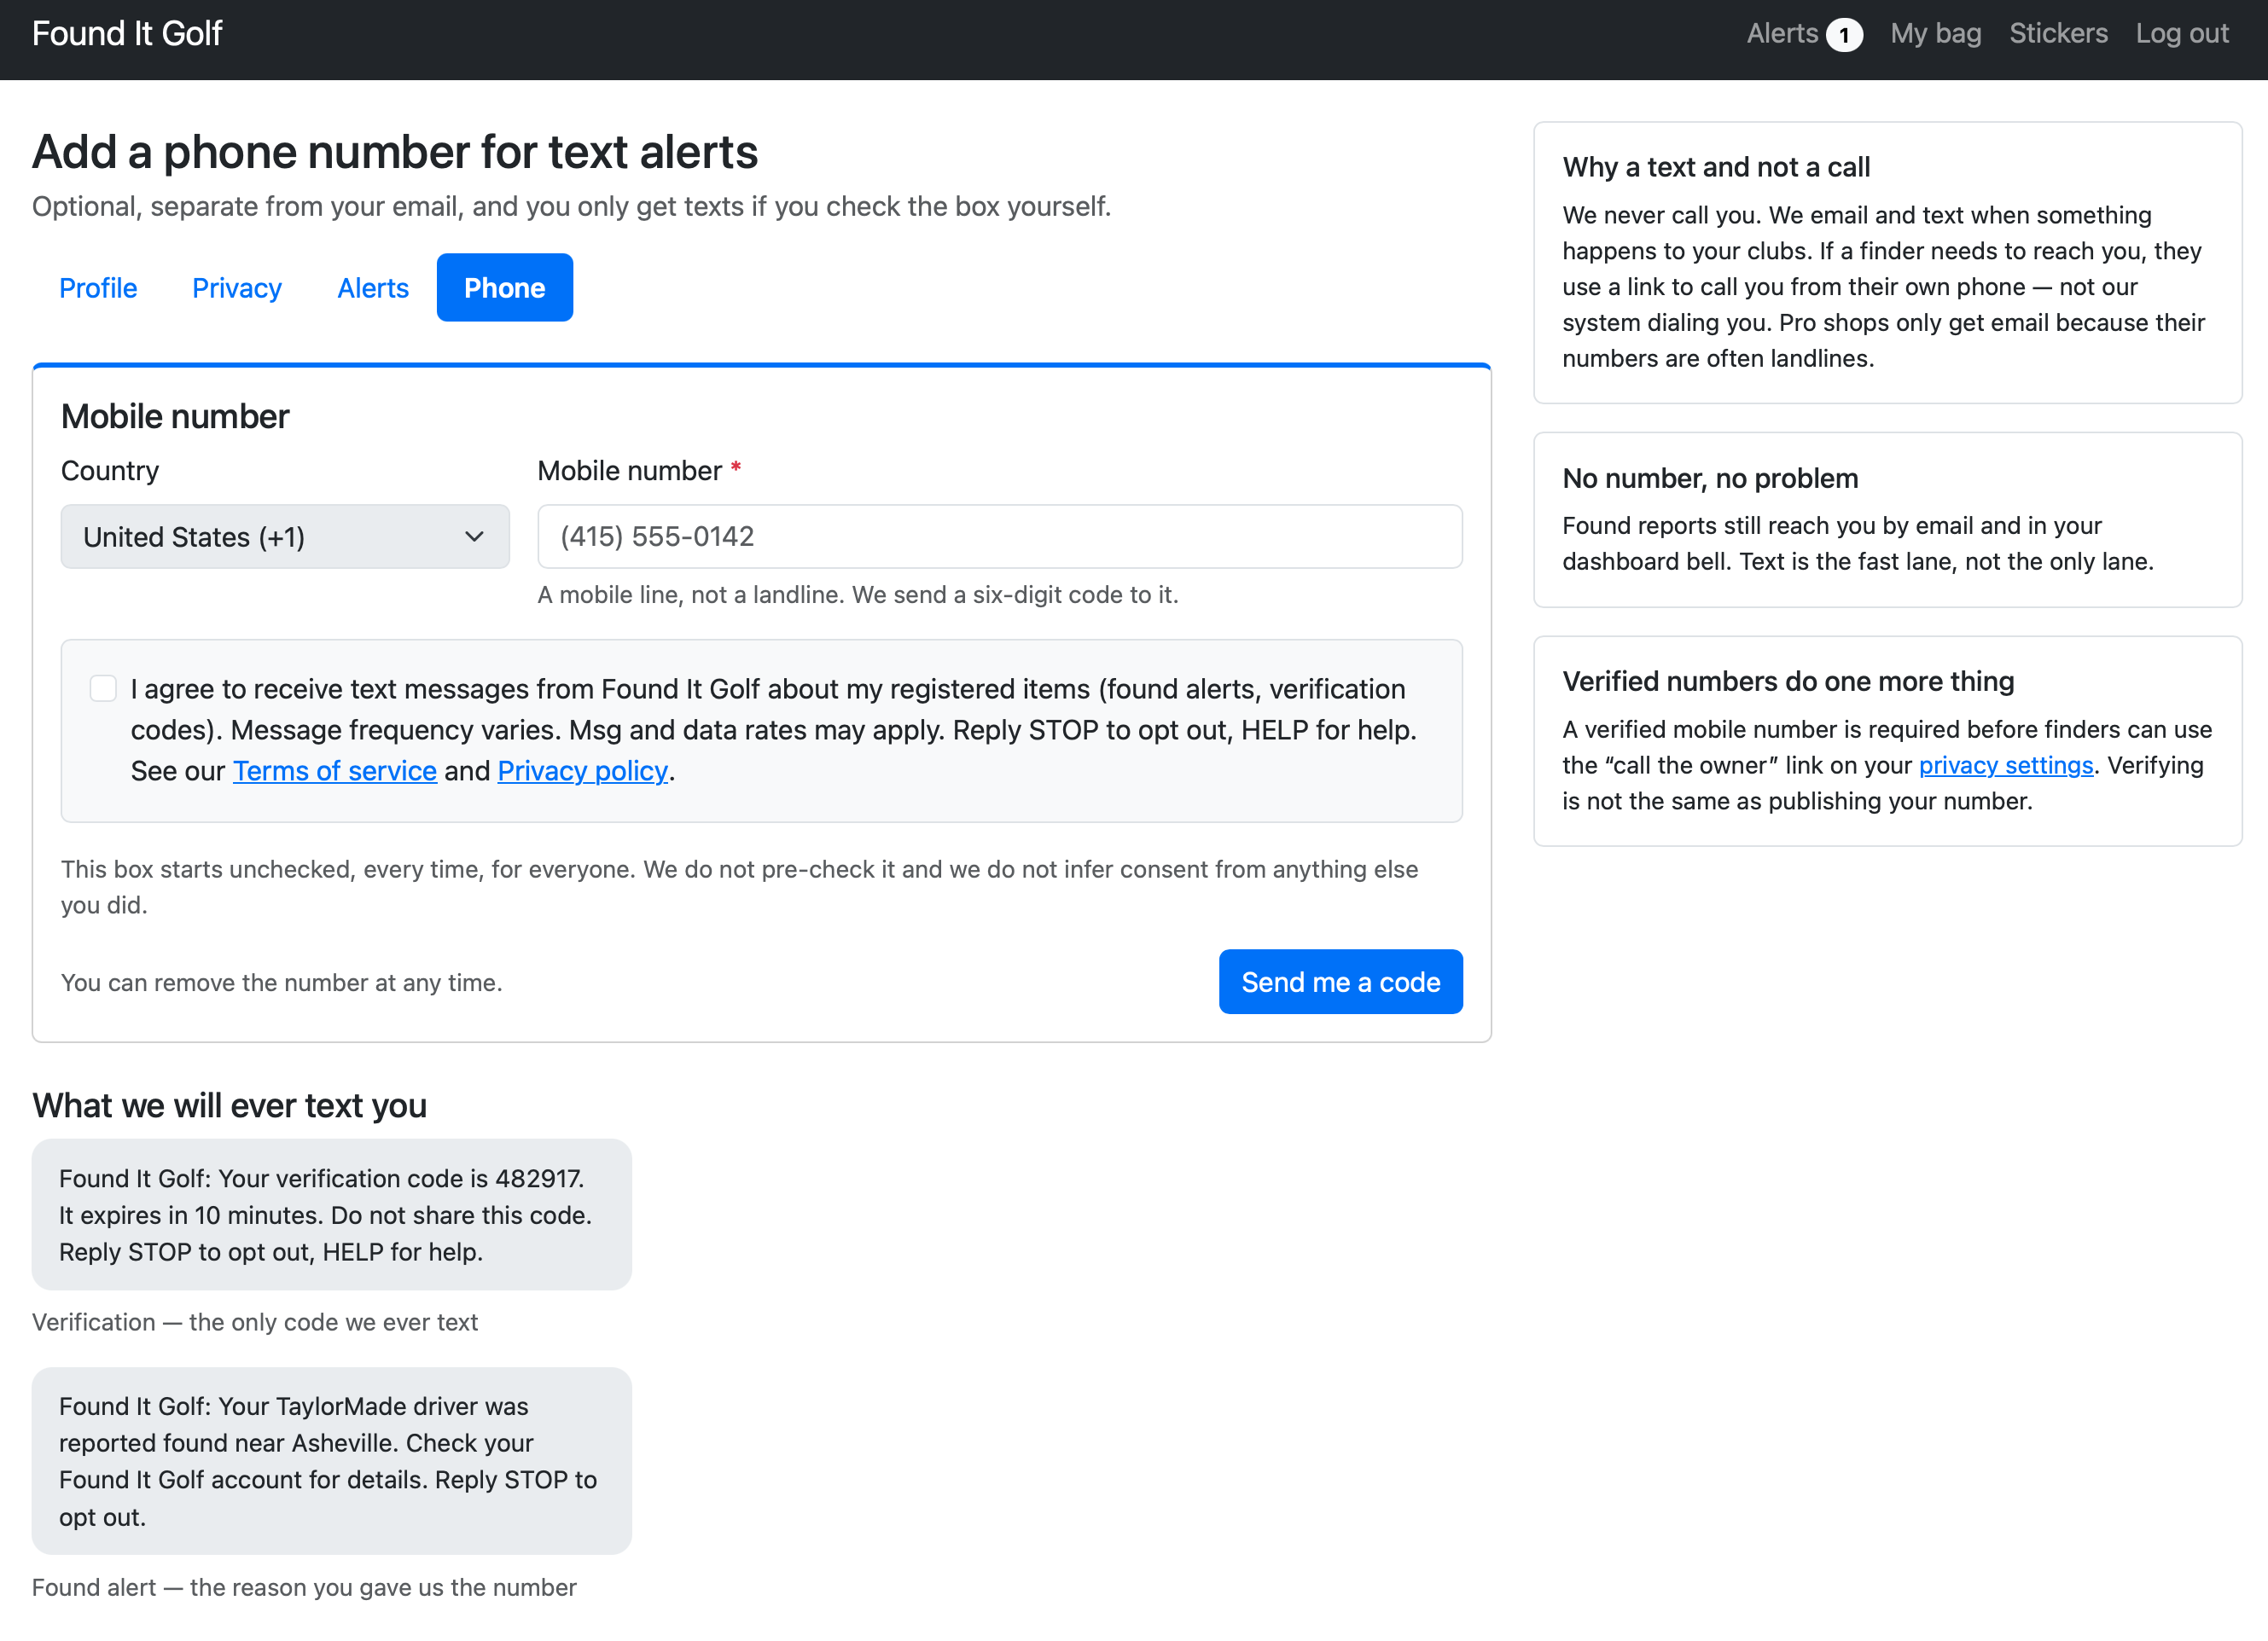Select the active Phone tab

(505, 287)
